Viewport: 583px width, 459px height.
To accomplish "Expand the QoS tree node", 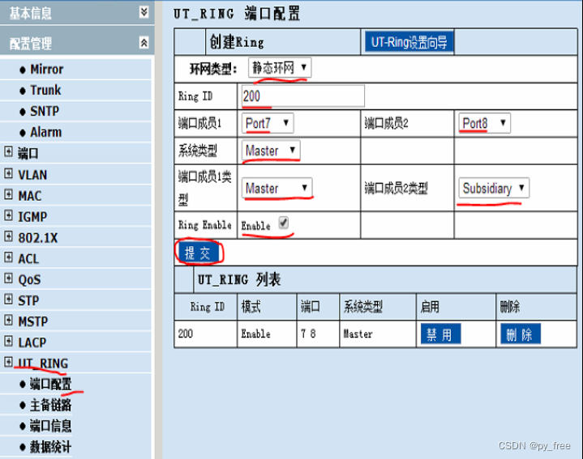I will point(8,278).
